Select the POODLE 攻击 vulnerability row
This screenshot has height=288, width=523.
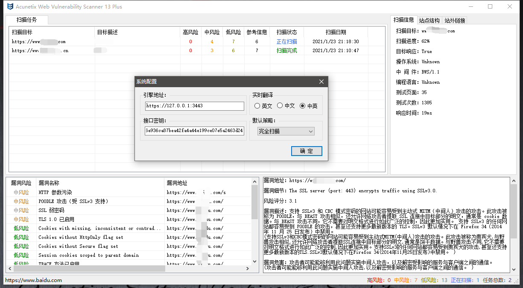(x=129, y=201)
